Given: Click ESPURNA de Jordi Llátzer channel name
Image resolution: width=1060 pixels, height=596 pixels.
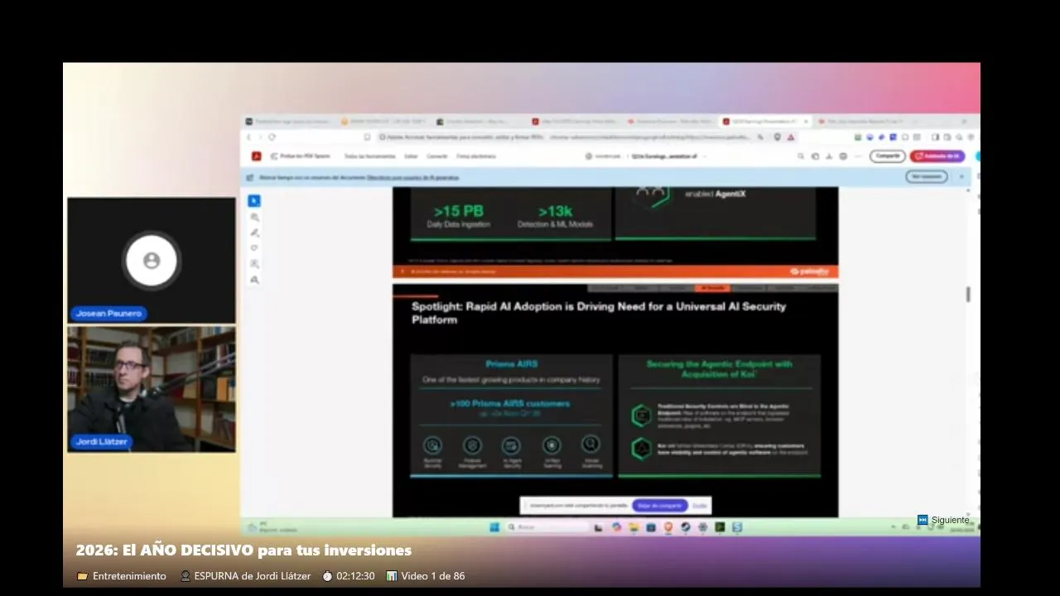Looking at the screenshot, I should 253,576.
